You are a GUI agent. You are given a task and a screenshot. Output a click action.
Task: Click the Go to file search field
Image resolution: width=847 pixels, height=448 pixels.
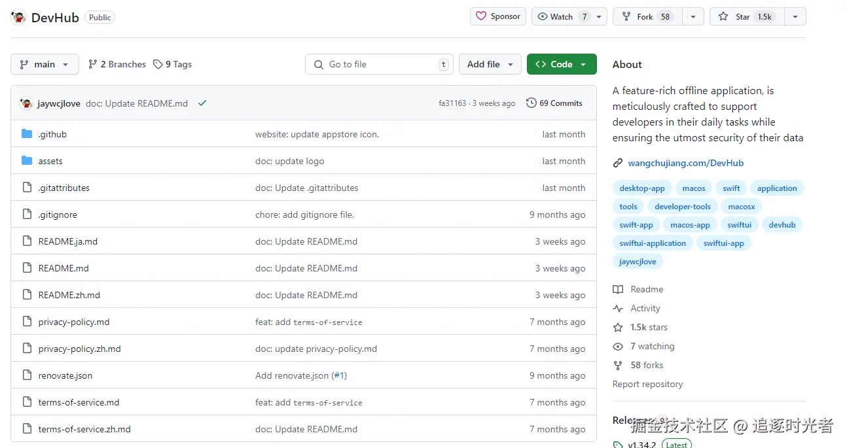click(x=380, y=64)
